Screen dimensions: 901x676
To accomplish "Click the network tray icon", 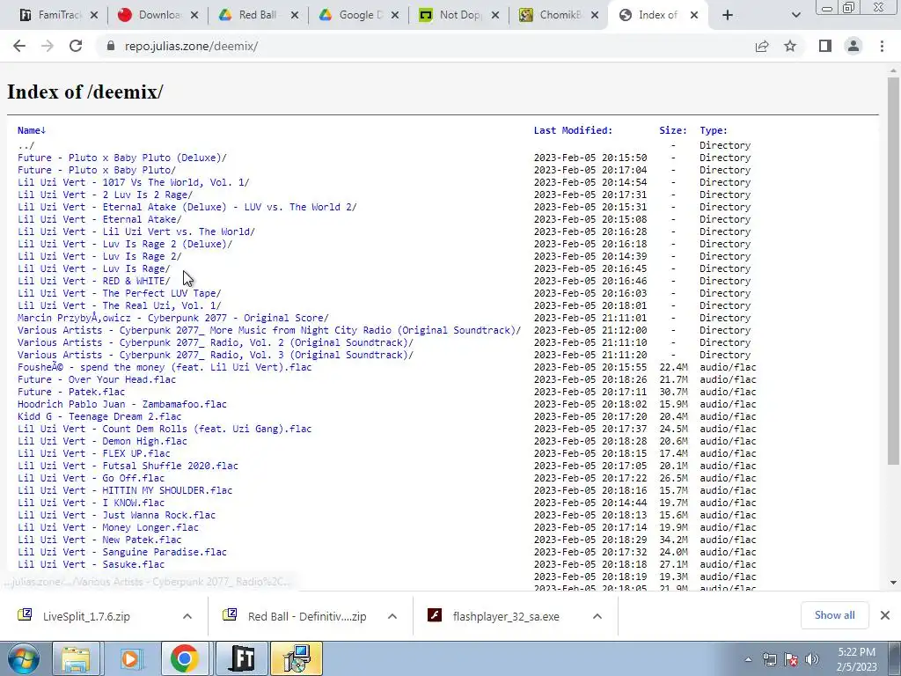I will [769, 659].
